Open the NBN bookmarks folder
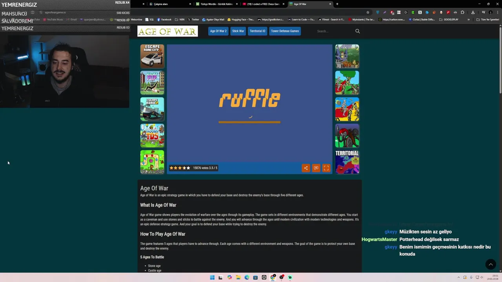 180,20
